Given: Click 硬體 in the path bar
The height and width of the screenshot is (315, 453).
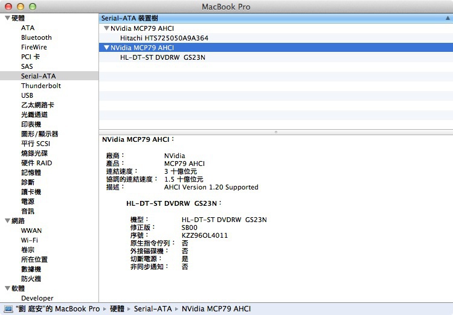Looking at the screenshot, I should pyautogui.click(x=117, y=309).
